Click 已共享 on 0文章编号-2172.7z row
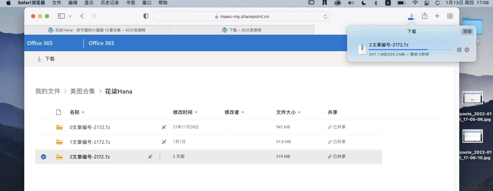The image size is (493, 191). click(337, 127)
